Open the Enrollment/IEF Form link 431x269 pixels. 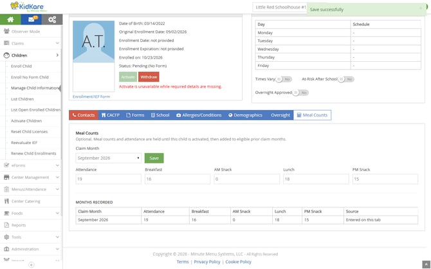pyautogui.click(x=91, y=97)
